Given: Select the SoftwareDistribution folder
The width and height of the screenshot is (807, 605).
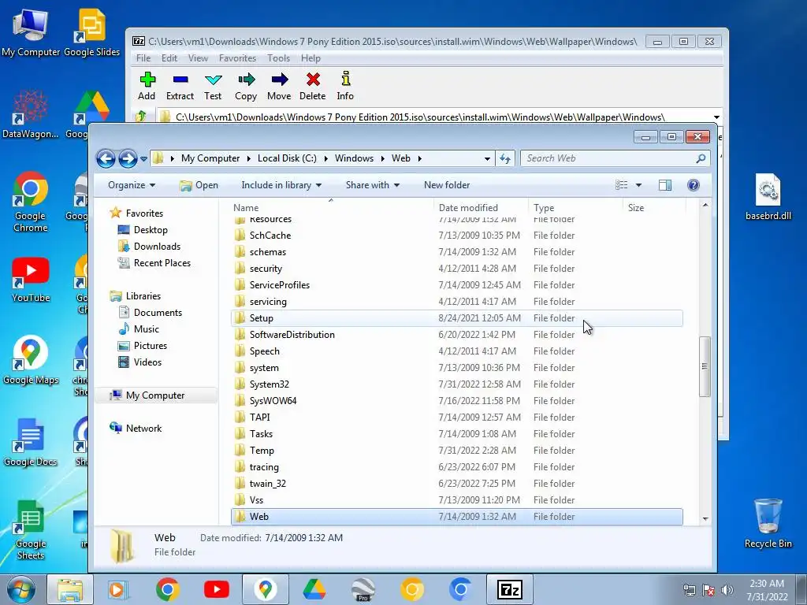Looking at the screenshot, I should [457, 335].
